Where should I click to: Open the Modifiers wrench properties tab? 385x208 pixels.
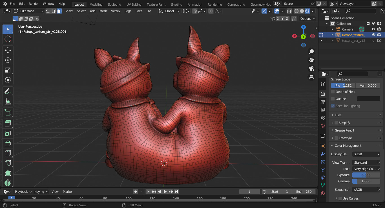point(323,154)
